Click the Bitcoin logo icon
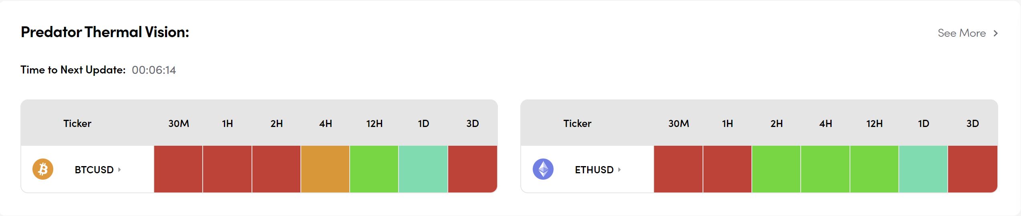The height and width of the screenshot is (216, 1021). click(43, 169)
